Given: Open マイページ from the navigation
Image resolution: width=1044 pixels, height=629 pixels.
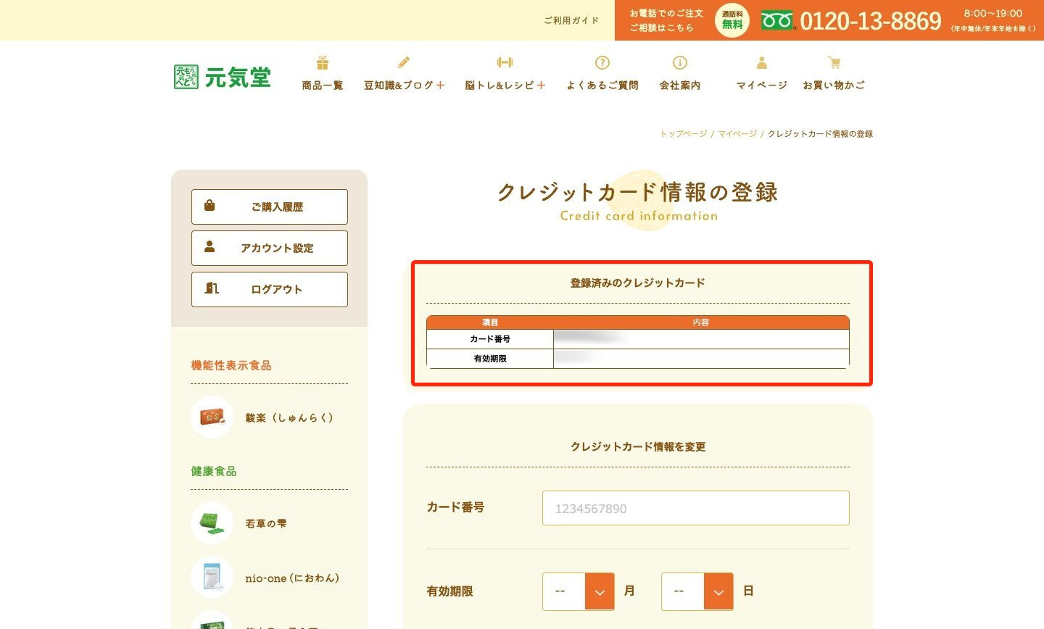Looking at the screenshot, I should pyautogui.click(x=762, y=86).
